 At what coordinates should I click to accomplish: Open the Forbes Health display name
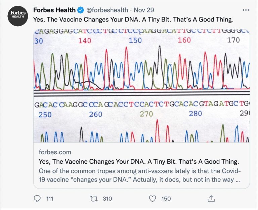pos(54,10)
